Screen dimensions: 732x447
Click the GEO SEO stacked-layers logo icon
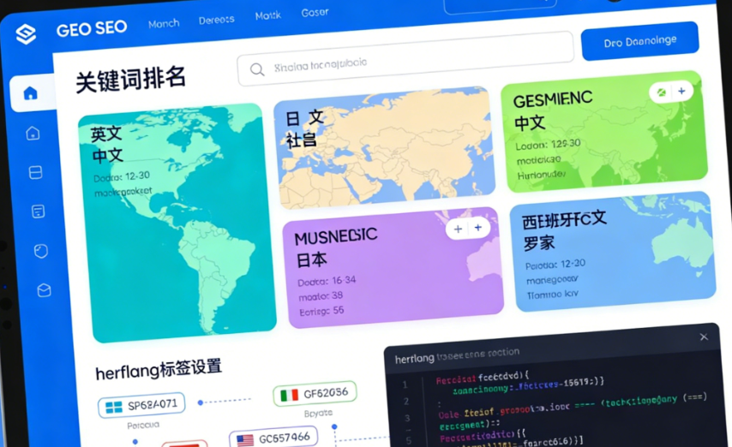coord(26,34)
